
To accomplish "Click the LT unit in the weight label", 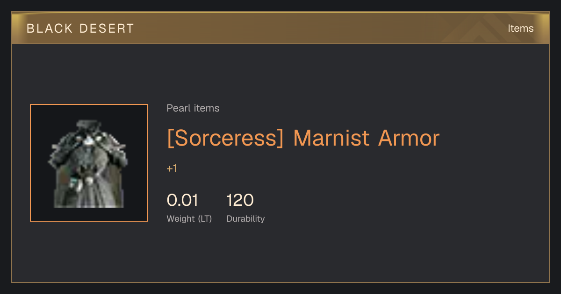I will (205, 218).
